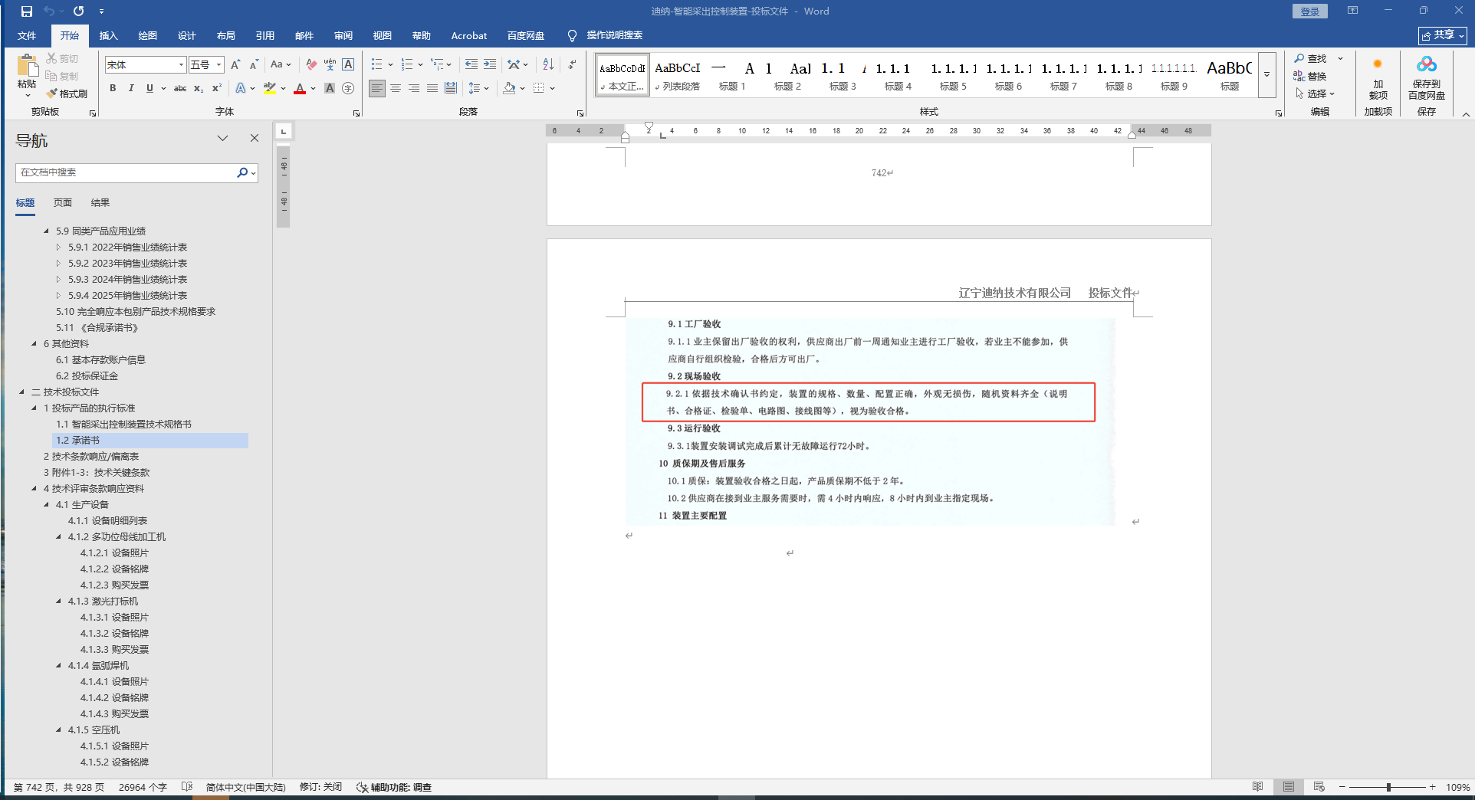Apply character shading
1475x800 pixels.
tap(330, 88)
